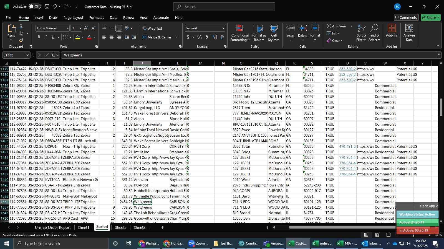Open the File menu
This screenshot has height=249, width=444.
click(x=8, y=17)
